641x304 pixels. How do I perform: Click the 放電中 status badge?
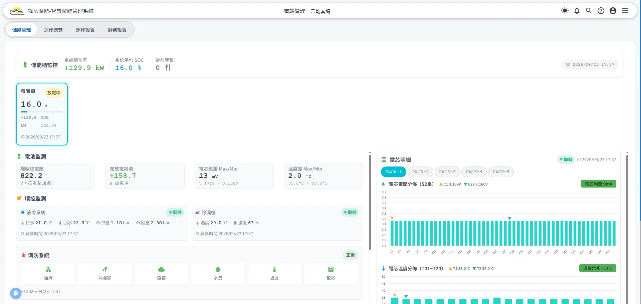pos(54,93)
